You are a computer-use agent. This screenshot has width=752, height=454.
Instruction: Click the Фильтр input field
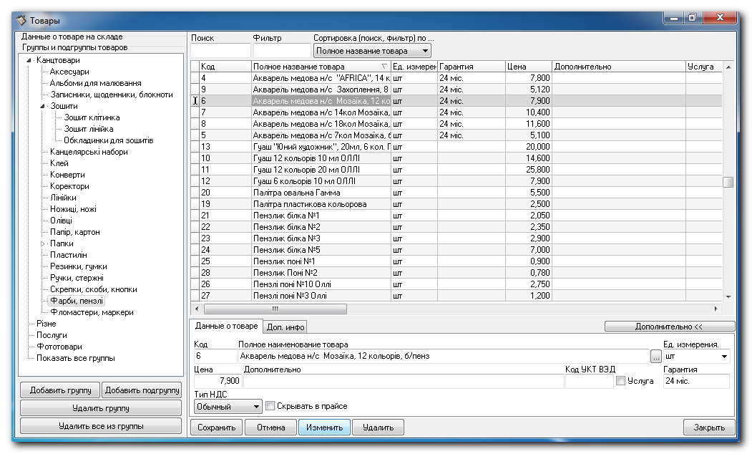[282, 51]
